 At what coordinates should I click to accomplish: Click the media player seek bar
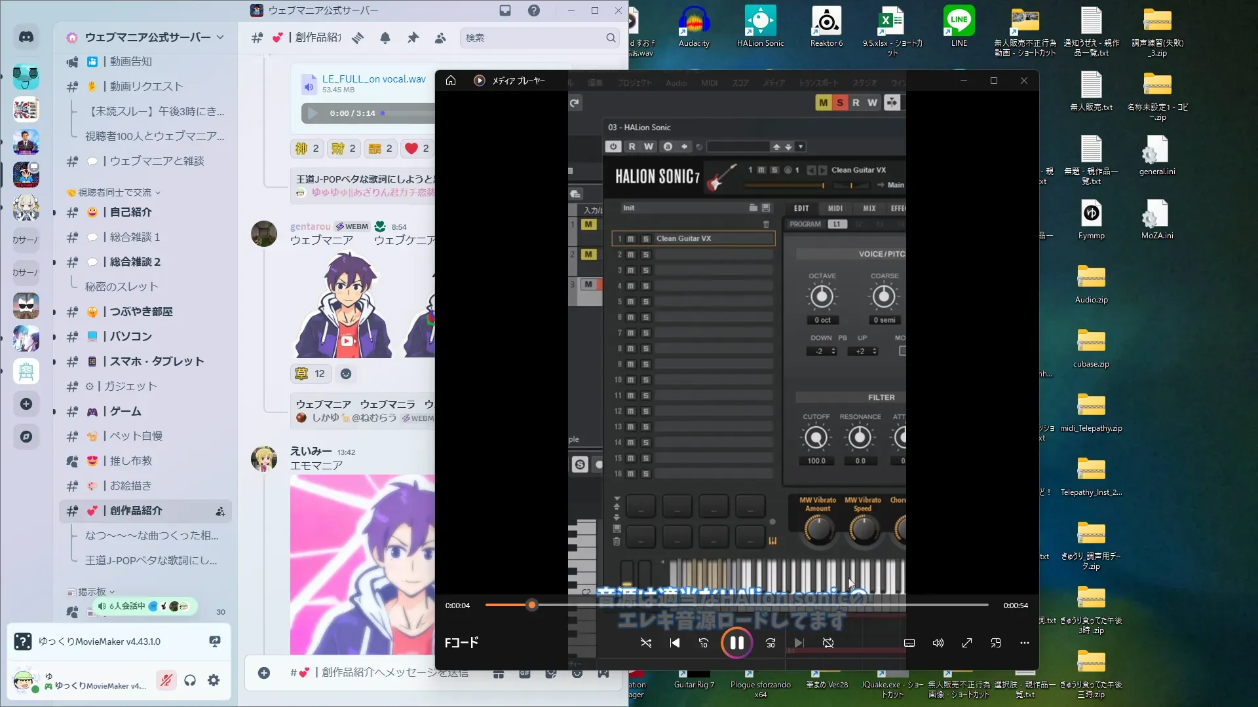[736, 606]
